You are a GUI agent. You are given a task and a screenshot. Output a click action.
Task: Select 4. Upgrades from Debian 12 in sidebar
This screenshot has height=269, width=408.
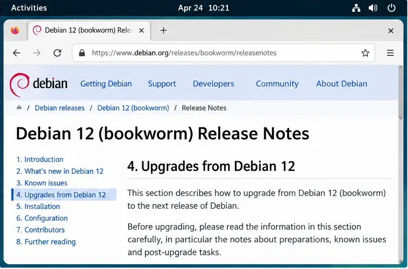(64, 195)
